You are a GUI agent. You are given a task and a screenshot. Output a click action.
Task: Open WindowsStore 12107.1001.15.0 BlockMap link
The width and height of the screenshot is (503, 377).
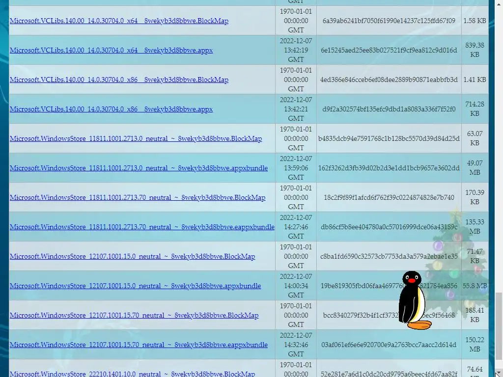132,257
